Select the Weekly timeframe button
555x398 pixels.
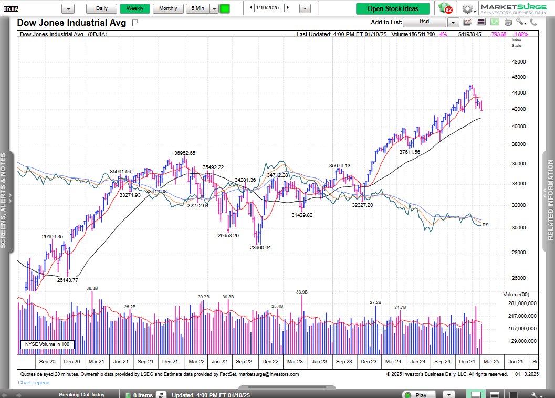[x=135, y=8]
